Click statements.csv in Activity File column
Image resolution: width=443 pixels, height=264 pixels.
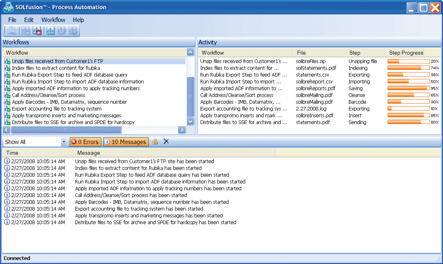click(313, 75)
